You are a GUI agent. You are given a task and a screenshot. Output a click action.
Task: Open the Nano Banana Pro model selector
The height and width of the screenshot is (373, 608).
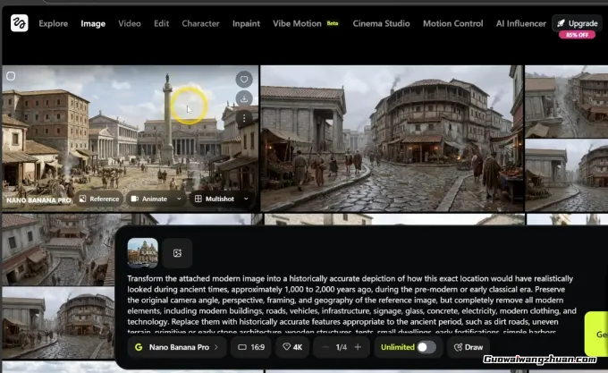[x=176, y=346]
